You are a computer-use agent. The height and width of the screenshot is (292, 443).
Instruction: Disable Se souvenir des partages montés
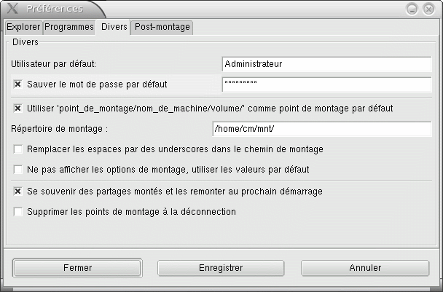[18, 192]
